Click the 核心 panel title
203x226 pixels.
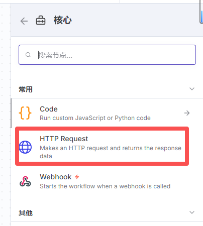(63, 20)
